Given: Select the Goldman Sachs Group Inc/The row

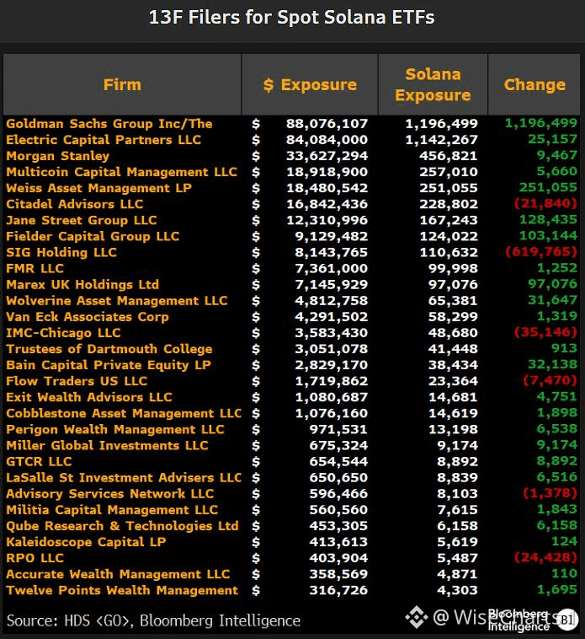Looking at the screenshot, I should [x=292, y=123].
